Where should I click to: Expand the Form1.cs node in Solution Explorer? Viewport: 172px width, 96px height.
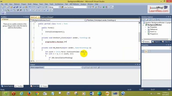[x=145, y=32]
